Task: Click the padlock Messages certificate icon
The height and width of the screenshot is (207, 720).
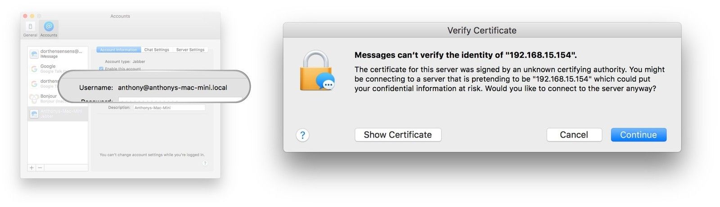Action: (316, 71)
